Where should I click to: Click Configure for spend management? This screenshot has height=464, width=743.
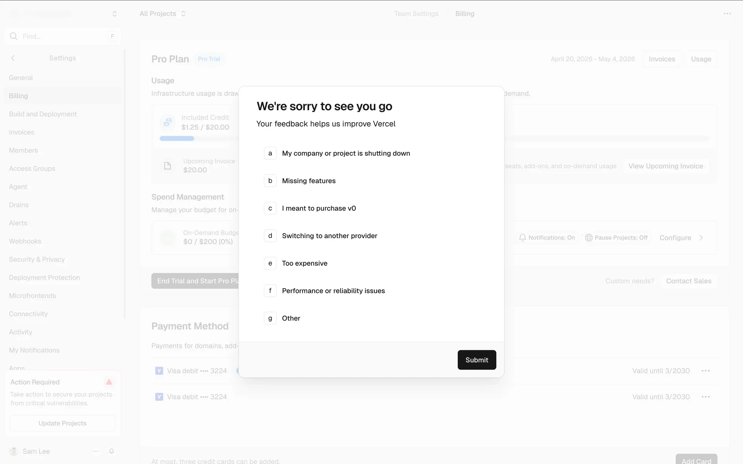coord(675,238)
